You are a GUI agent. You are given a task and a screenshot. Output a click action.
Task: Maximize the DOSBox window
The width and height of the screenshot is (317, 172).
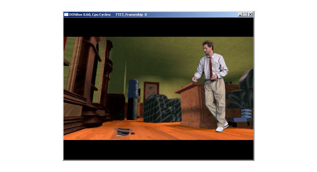click(245, 15)
